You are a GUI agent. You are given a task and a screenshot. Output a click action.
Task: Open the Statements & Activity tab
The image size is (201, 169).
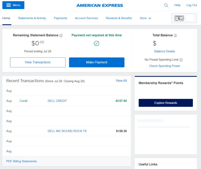point(32,18)
